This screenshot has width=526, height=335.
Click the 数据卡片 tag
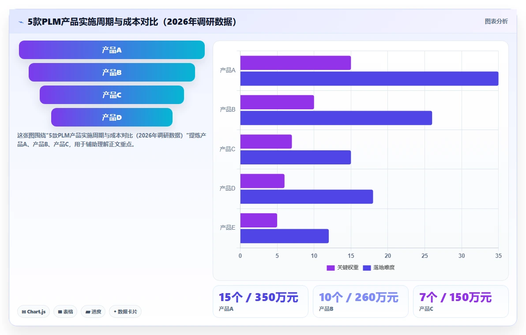(x=125, y=312)
